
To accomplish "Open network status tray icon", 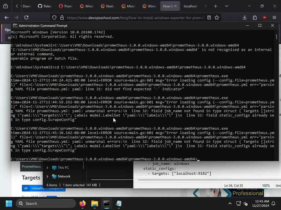I will (x=238, y=203).
